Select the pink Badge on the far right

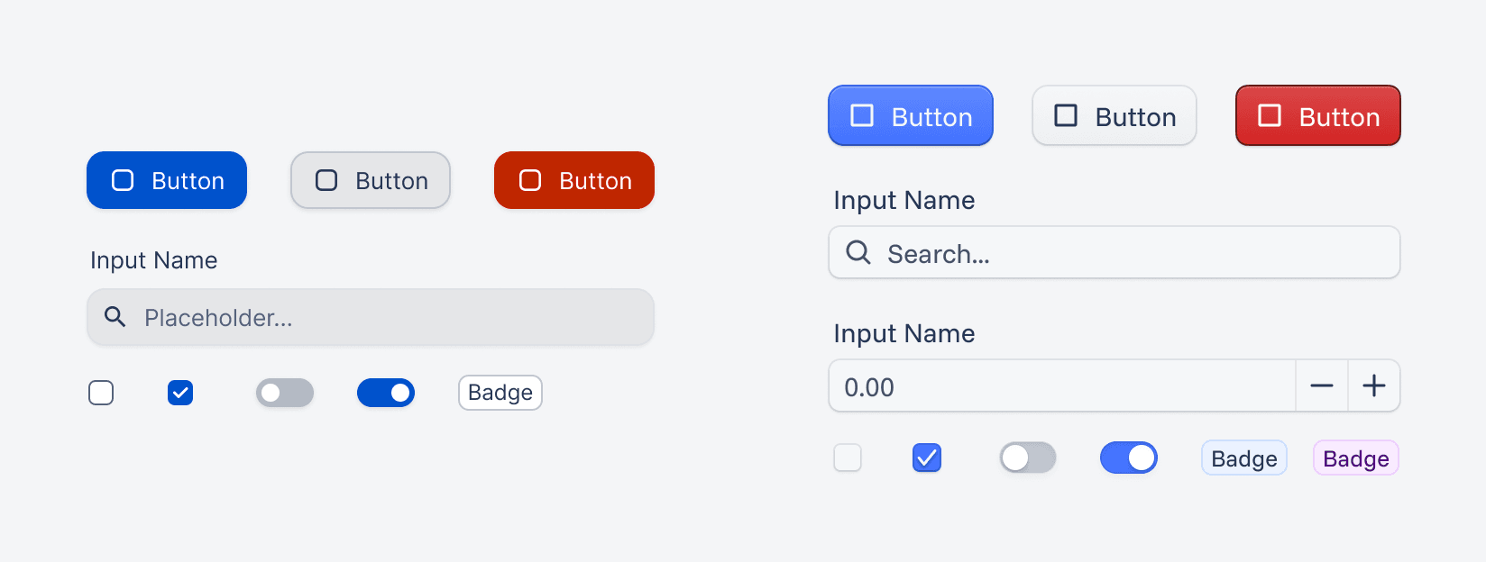coord(1355,458)
